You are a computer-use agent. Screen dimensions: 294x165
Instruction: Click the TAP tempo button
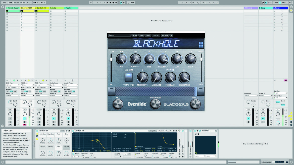click(x=11, y=3)
